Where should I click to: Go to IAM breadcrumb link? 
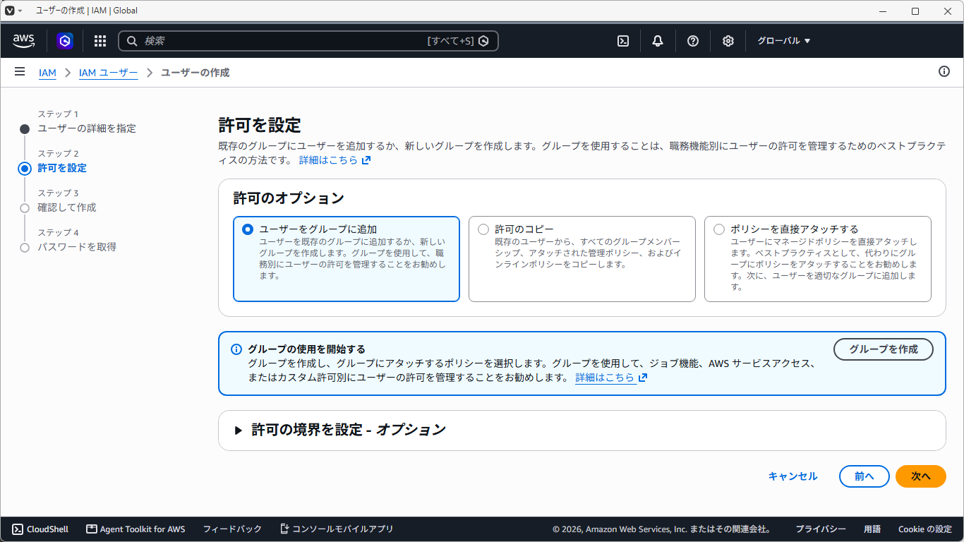coord(47,73)
